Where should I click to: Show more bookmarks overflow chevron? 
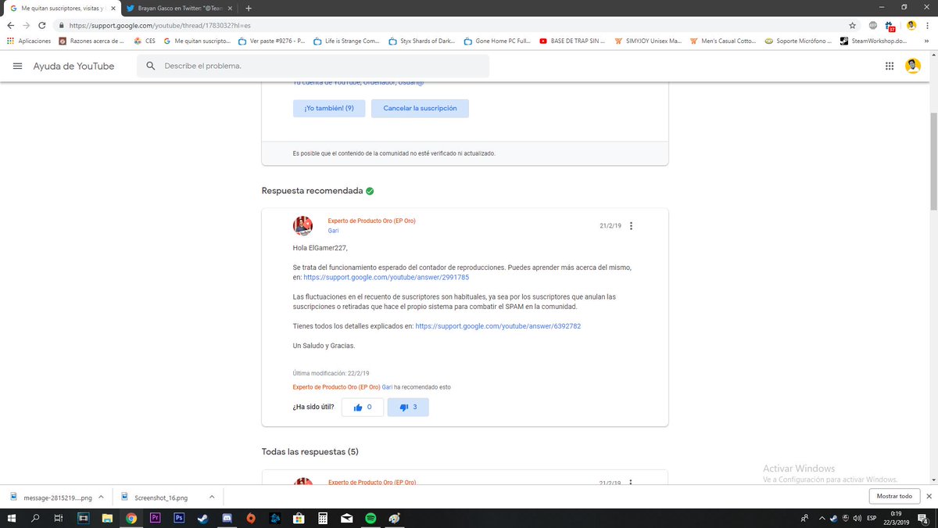point(927,41)
